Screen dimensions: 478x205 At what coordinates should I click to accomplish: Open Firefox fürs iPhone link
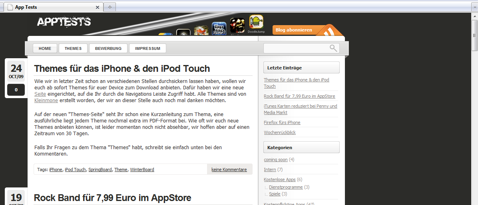point(282,122)
